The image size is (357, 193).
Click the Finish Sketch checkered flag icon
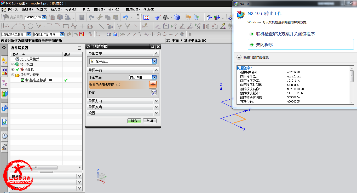click(6, 17)
